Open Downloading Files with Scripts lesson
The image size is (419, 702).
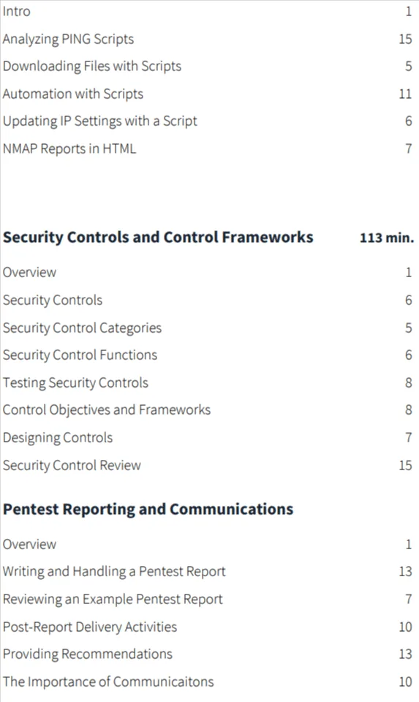[92, 67]
